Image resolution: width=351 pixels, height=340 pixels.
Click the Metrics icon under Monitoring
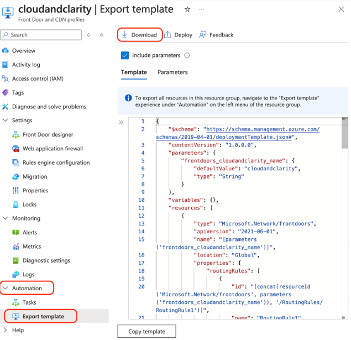(x=16, y=247)
